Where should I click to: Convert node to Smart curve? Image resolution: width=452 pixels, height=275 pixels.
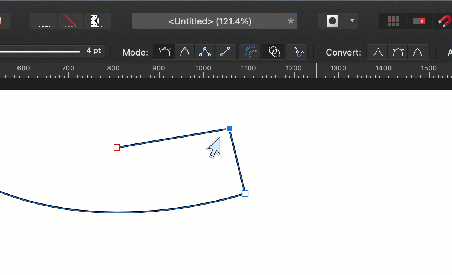click(418, 52)
